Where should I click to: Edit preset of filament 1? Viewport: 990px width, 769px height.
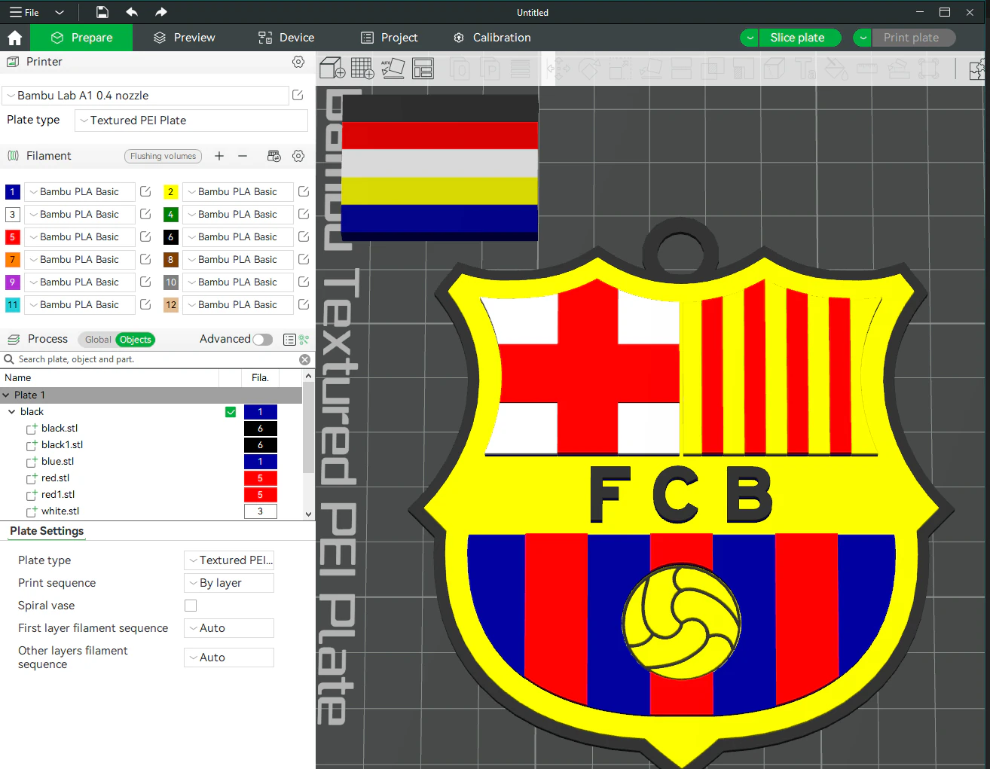click(x=145, y=192)
